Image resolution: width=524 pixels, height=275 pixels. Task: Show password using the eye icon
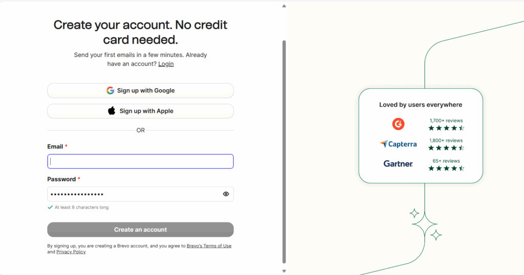tap(226, 194)
